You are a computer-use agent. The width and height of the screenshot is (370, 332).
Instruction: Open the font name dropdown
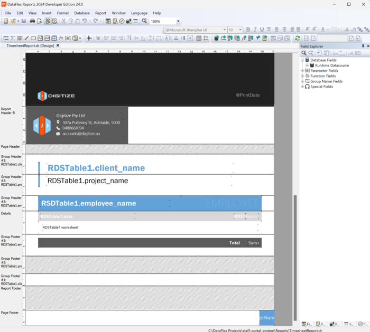click(x=223, y=30)
